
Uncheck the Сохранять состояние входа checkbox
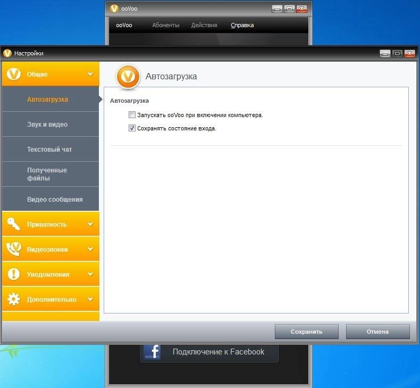click(132, 128)
